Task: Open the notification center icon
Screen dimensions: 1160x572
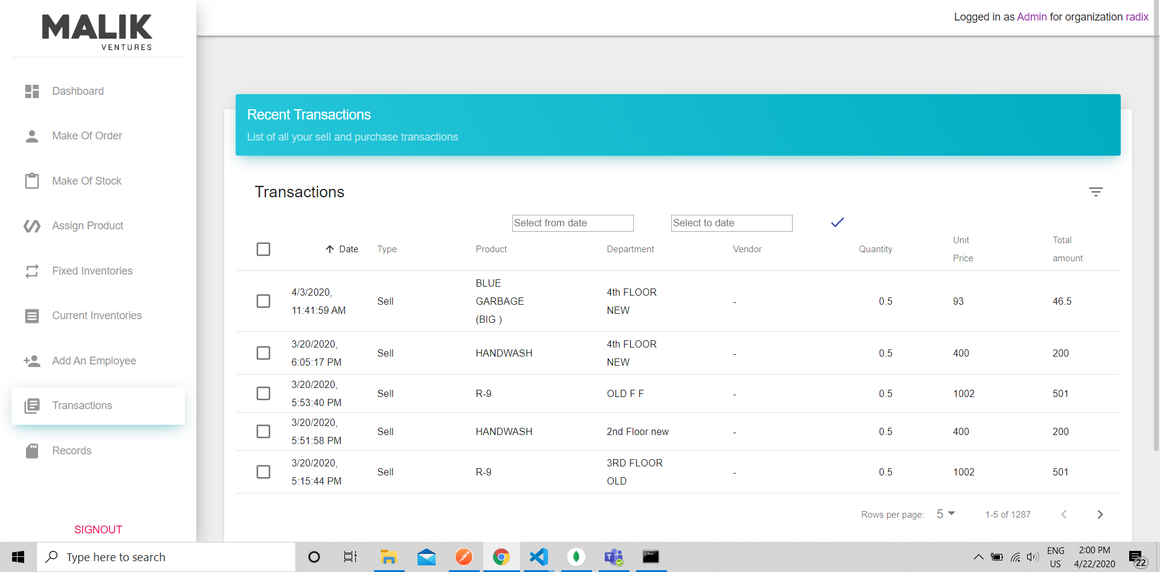Action: [x=1138, y=558]
